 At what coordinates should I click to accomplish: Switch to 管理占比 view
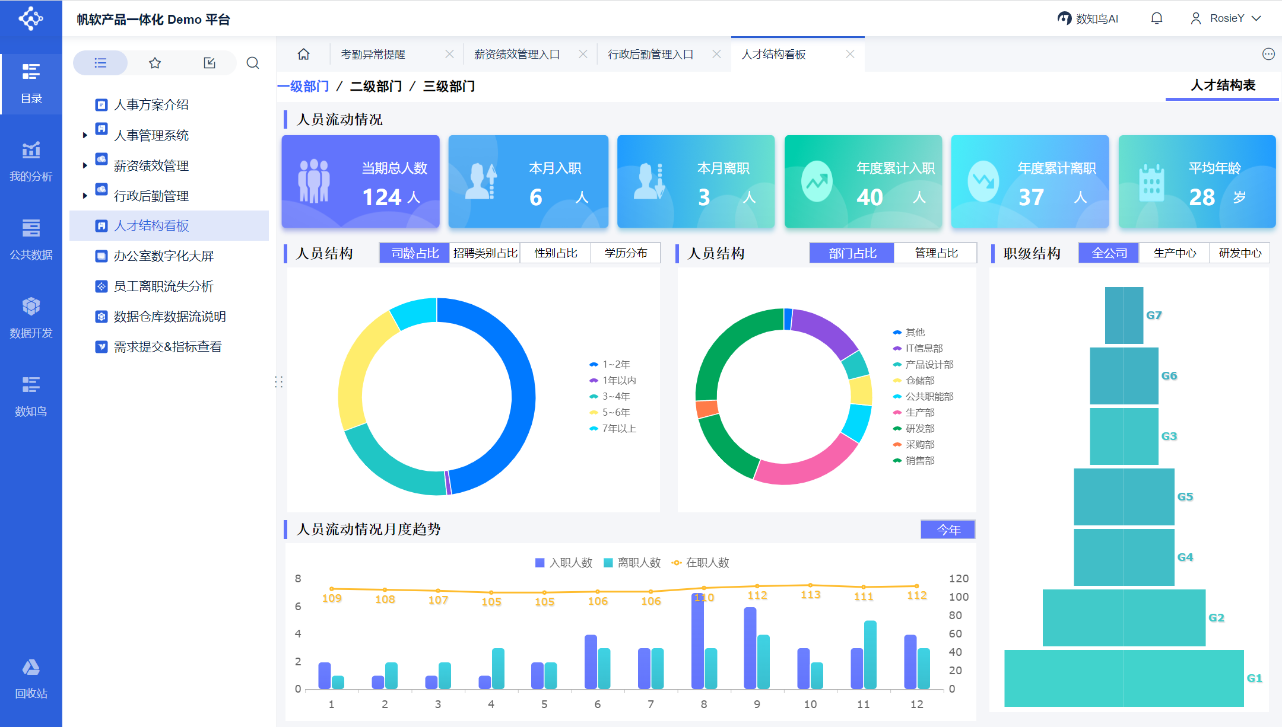(x=936, y=253)
